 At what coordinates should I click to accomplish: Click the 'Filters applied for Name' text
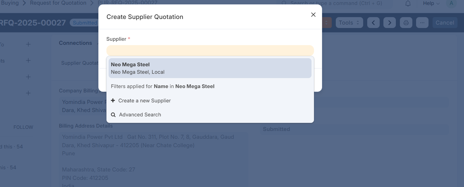[x=163, y=86]
